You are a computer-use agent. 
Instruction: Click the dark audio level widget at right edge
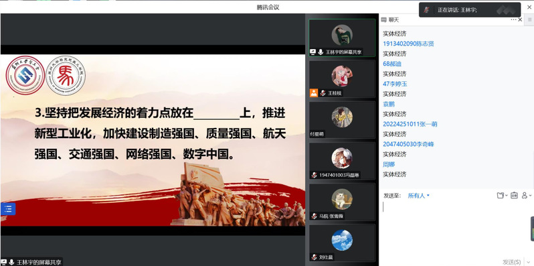[532, 228]
